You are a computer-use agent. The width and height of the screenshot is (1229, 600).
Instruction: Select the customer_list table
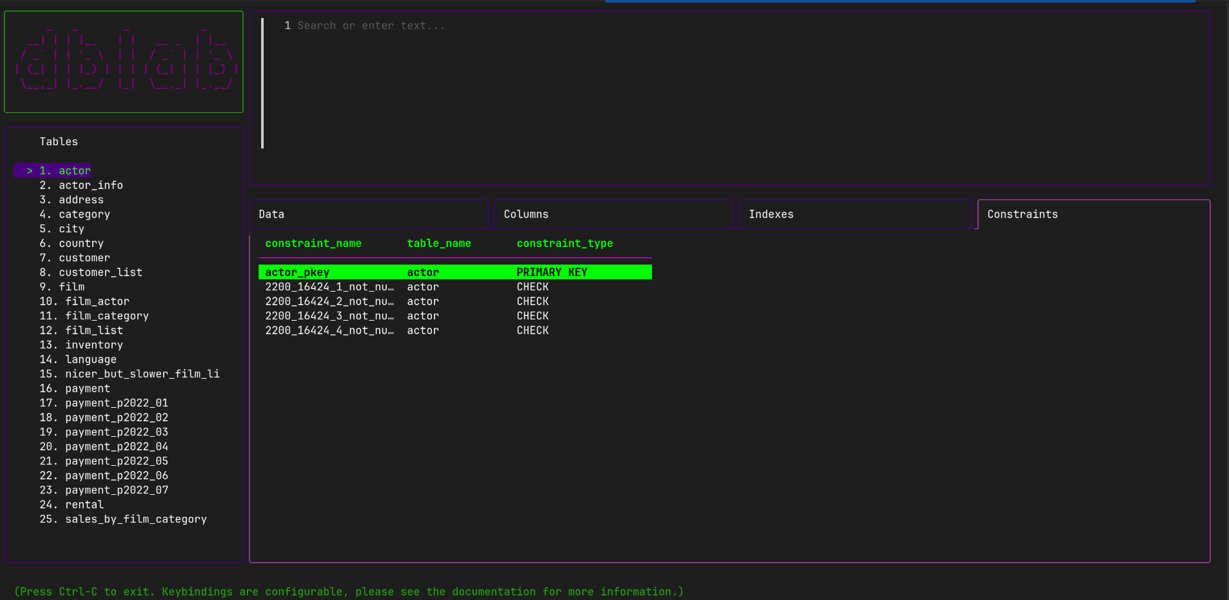pyautogui.click(x=91, y=272)
